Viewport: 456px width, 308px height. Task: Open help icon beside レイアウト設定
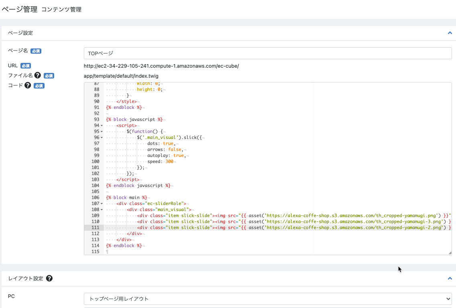(x=49, y=278)
